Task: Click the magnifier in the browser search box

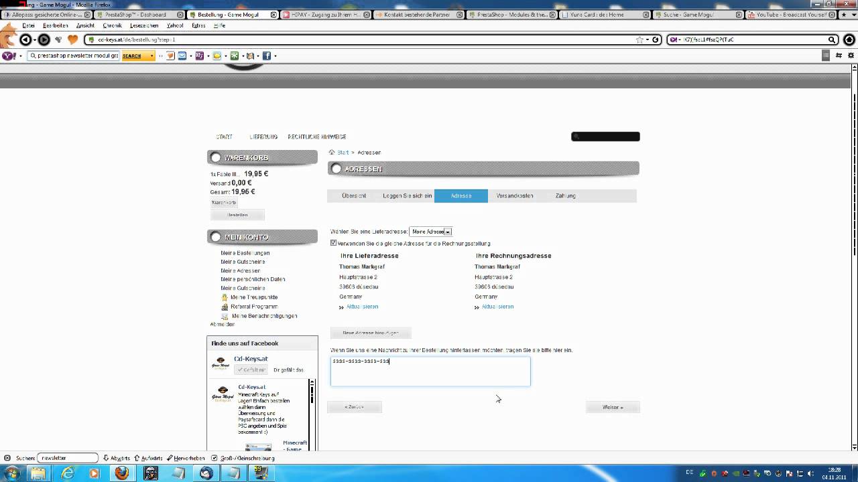Action: (x=832, y=39)
